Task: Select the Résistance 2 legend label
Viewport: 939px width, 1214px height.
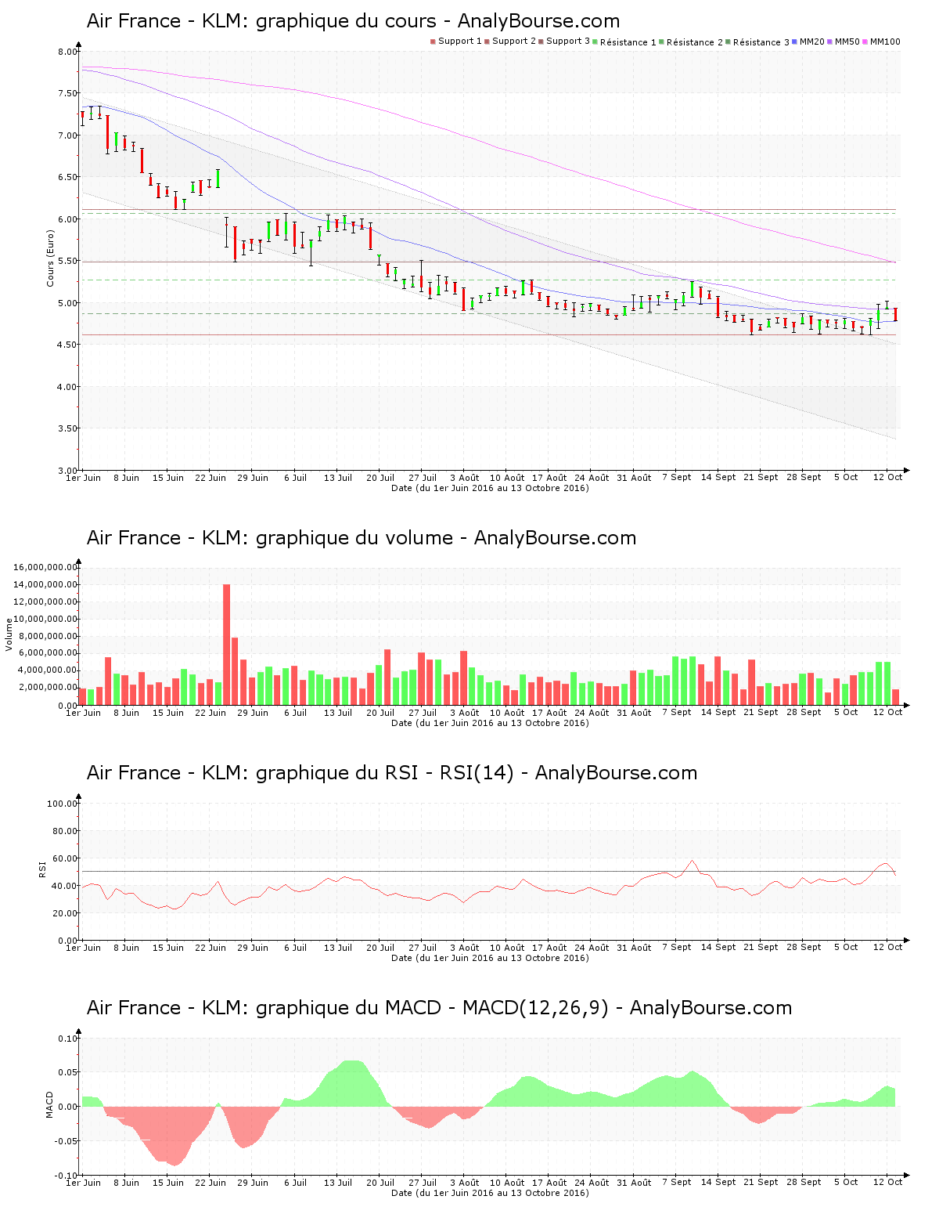Action: (695, 42)
